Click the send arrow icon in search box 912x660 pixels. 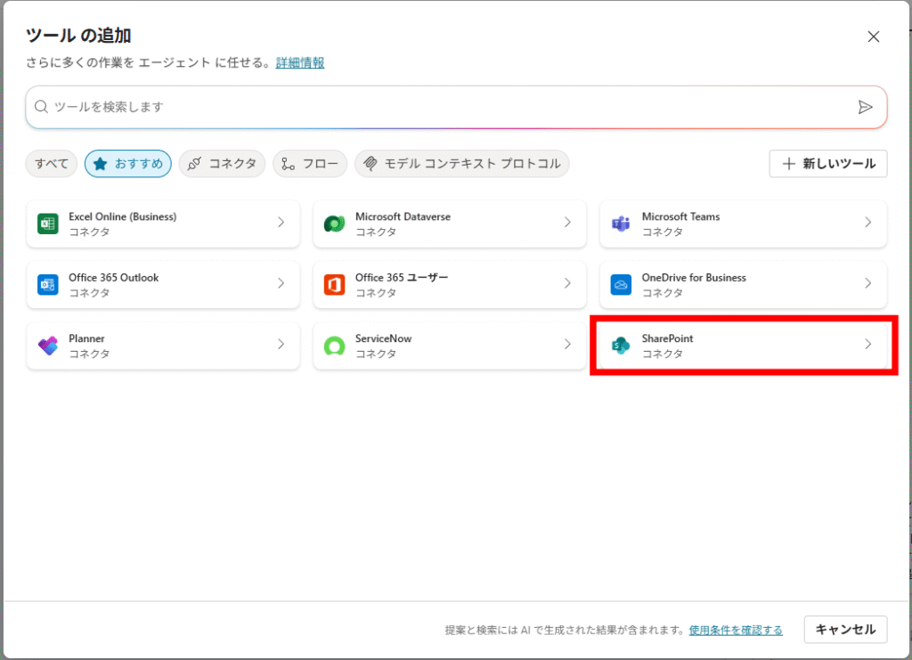click(x=865, y=107)
